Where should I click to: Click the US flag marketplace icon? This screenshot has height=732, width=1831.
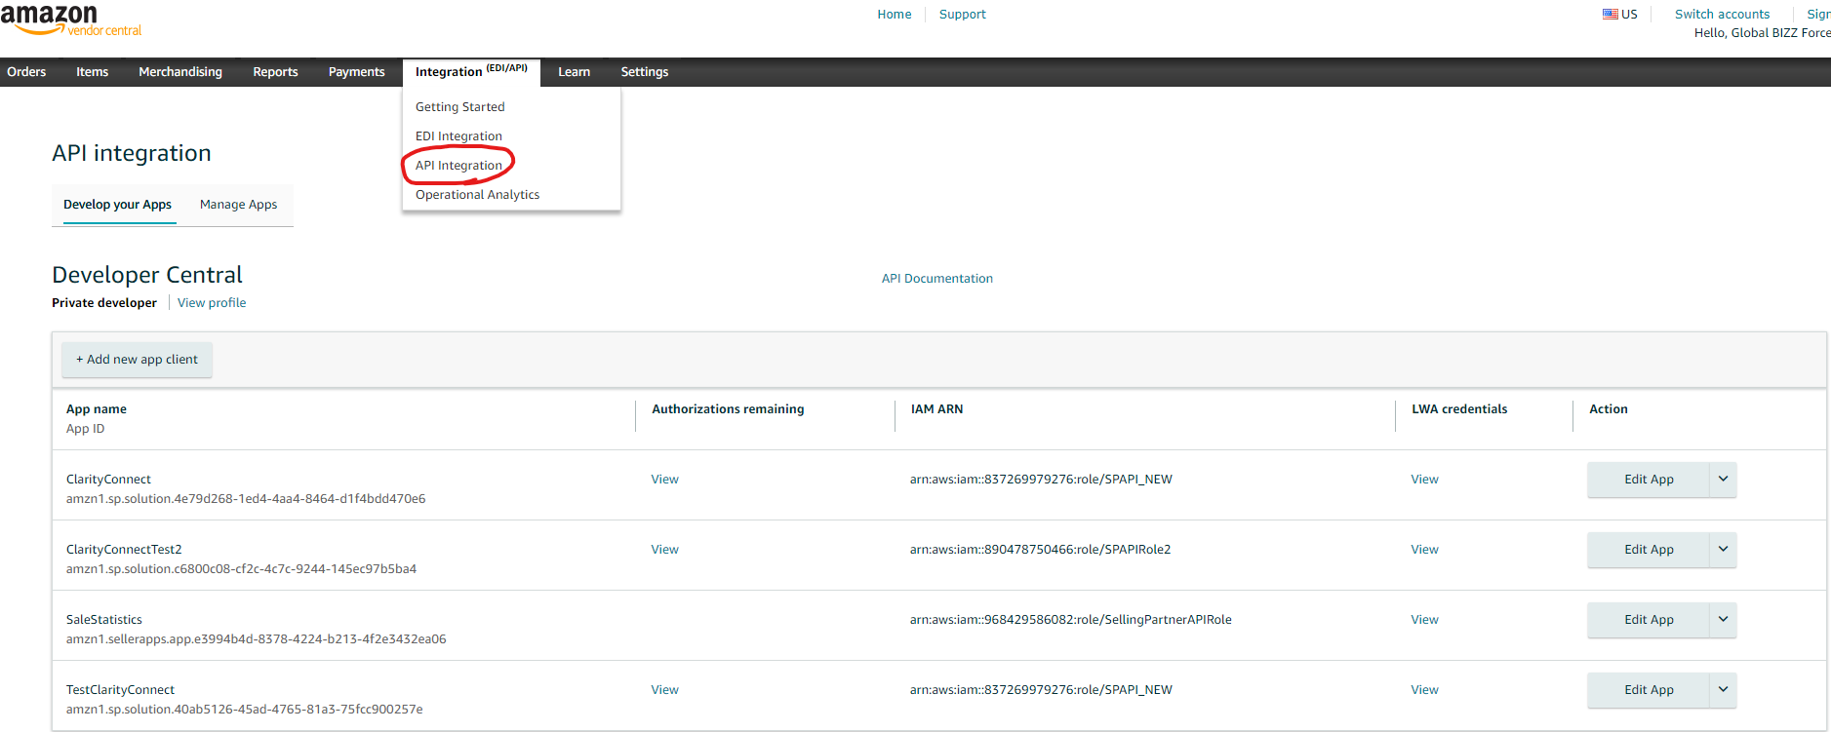pos(1611,14)
